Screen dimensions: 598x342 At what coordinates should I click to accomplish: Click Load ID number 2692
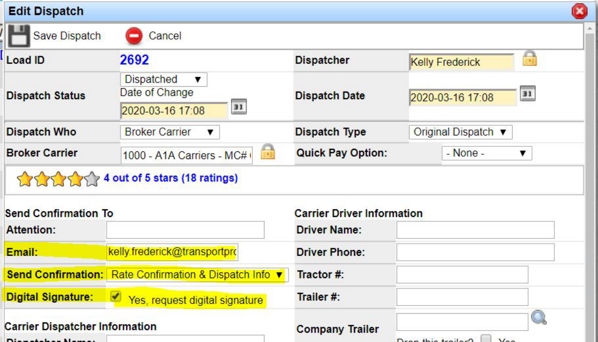[135, 60]
